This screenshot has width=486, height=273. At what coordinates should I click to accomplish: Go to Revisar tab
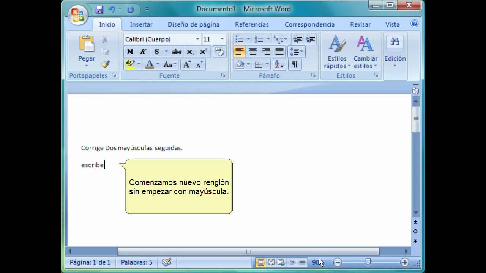[x=360, y=24]
